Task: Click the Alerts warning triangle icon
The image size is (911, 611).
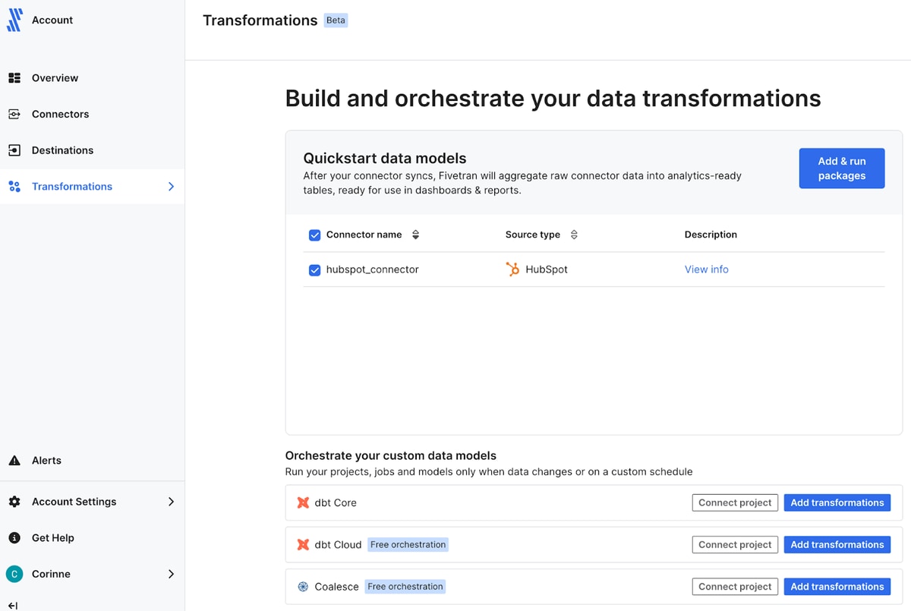Action: pos(14,461)
